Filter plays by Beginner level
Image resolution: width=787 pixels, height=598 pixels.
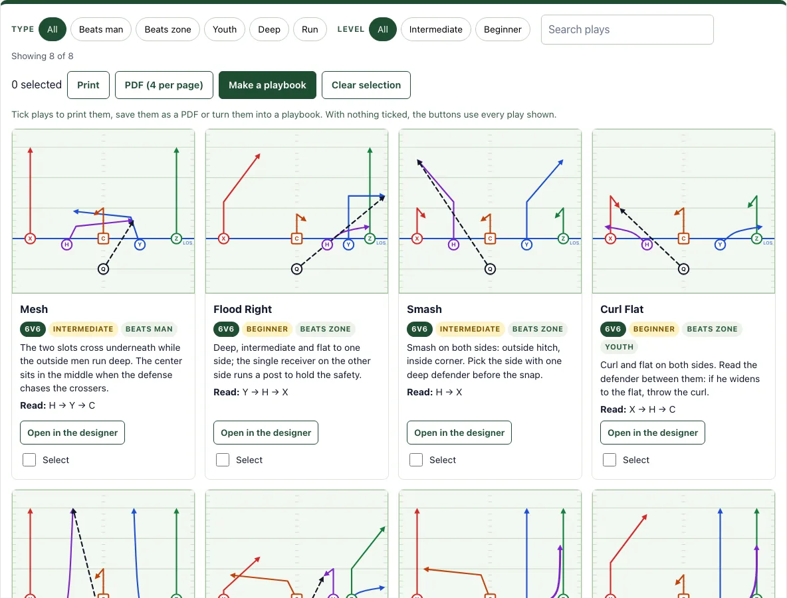tap(503, 30)
